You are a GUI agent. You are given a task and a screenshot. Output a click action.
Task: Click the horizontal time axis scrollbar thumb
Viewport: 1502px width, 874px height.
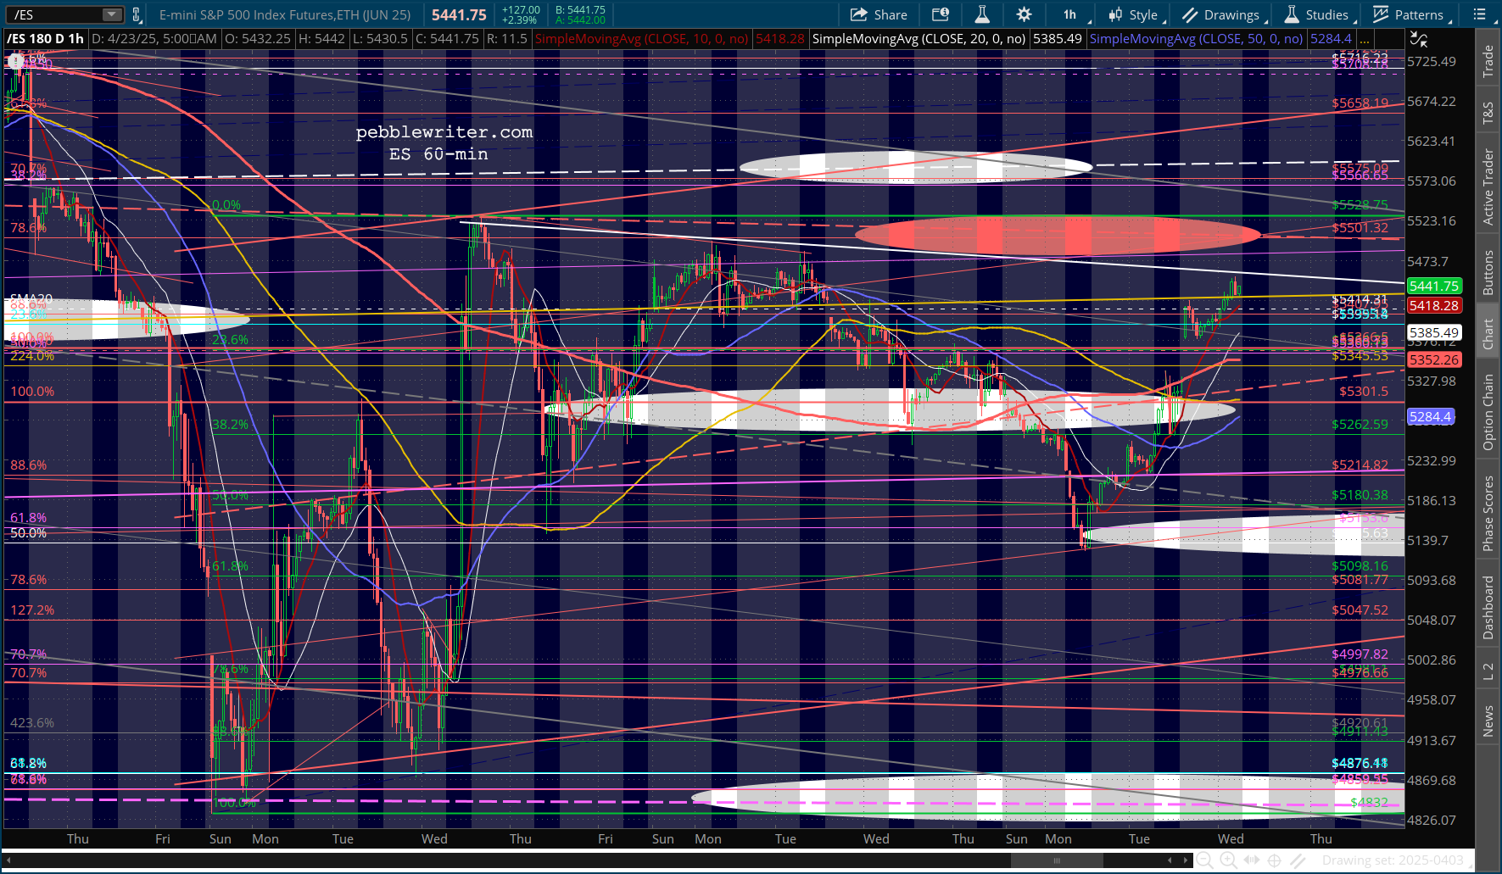tap(1057, 860)
